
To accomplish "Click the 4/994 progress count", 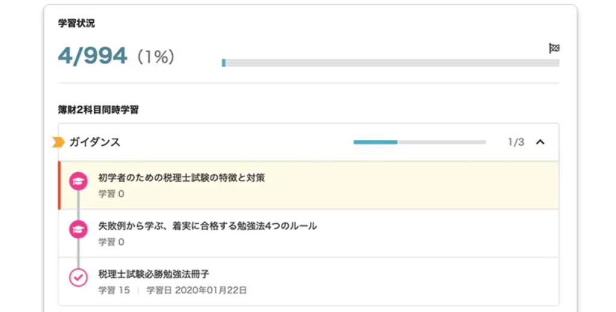I will point(93,56).
